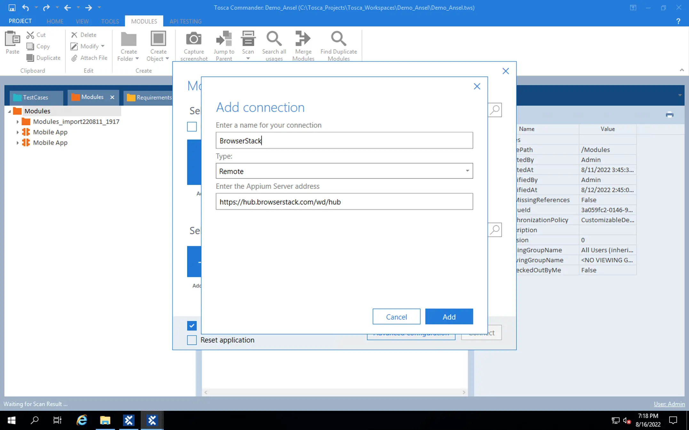Click Find Duplicate Modules icon
The height and width of the screenshot is (430, 689).
(338, 39)
